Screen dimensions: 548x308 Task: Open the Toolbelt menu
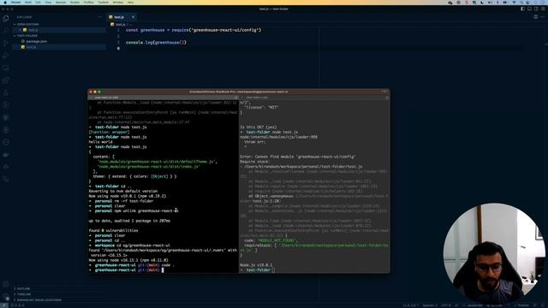tap(103, 2)
